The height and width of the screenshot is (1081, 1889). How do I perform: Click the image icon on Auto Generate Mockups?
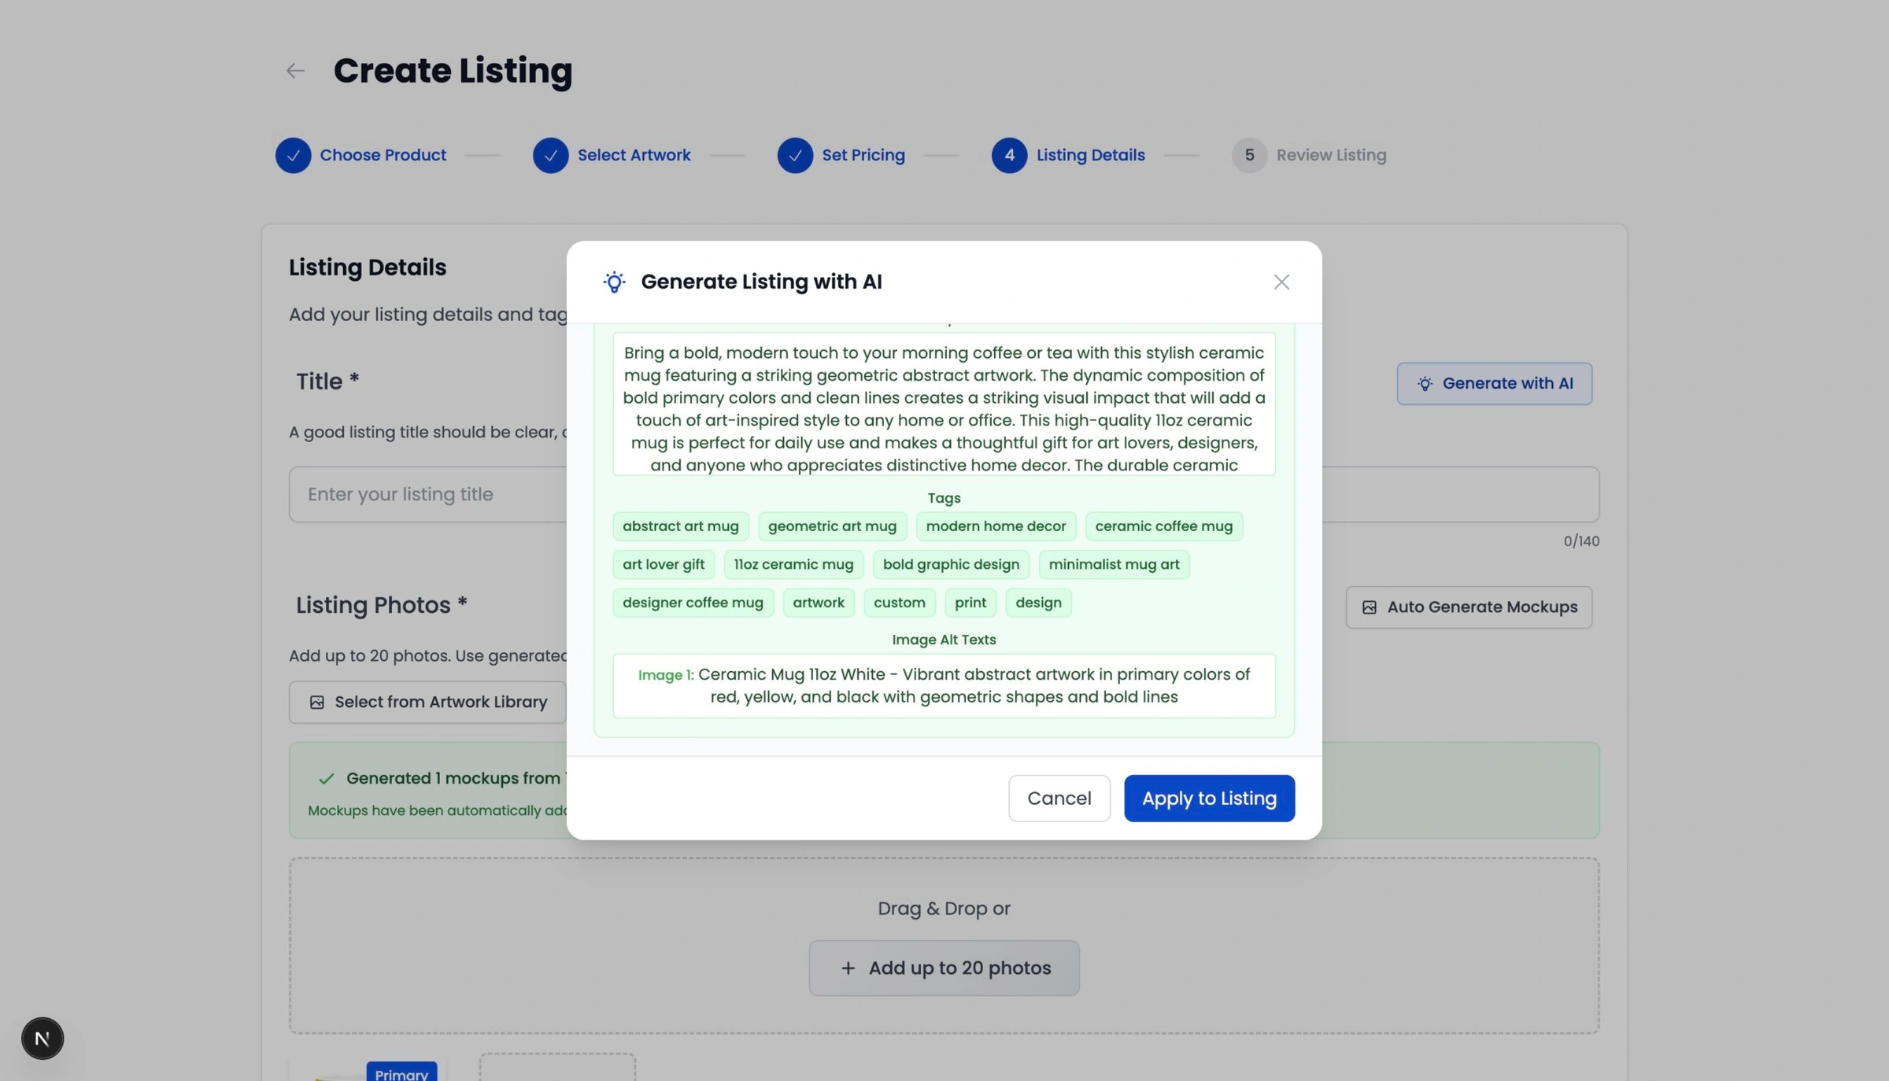click(1370, 607)
